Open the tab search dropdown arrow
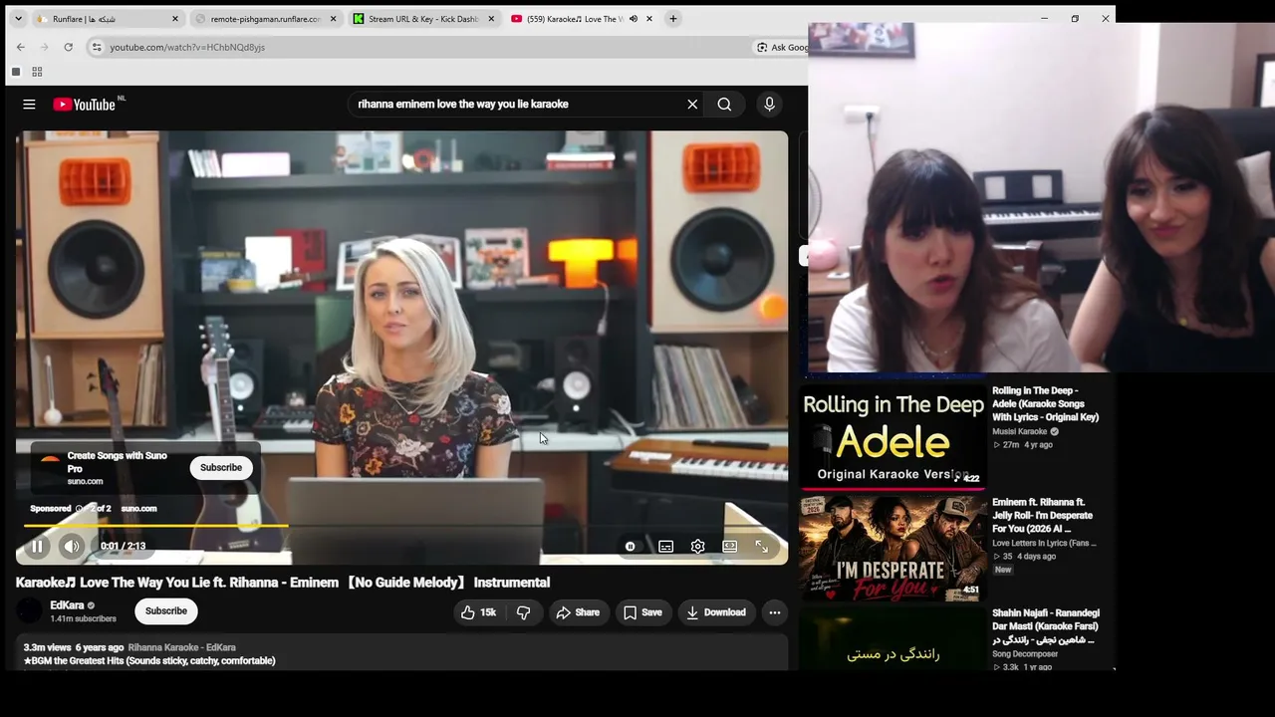 pyautogui.click(x=18, y=19)
